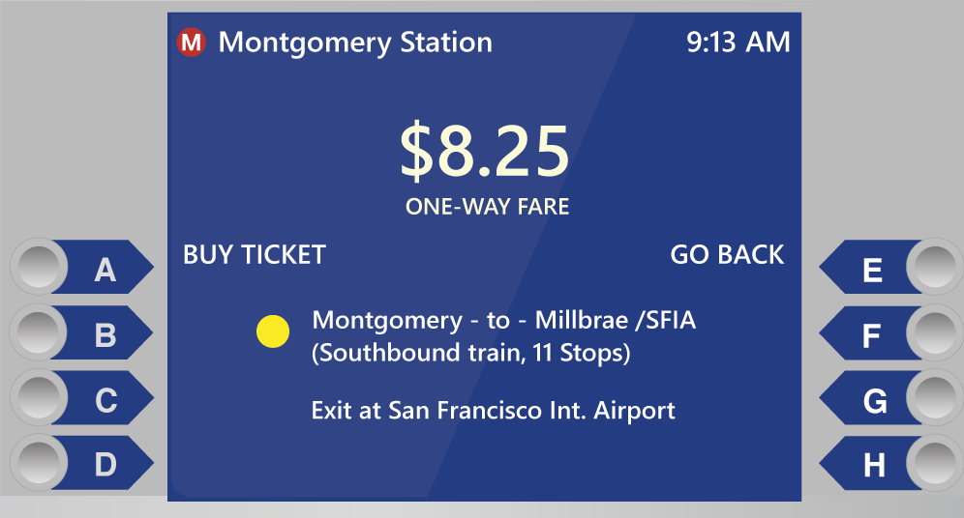Click the round button beside label E

(935, 267)
